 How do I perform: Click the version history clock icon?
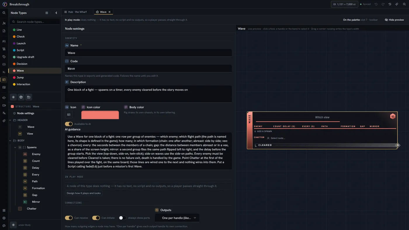click(390, 4)
